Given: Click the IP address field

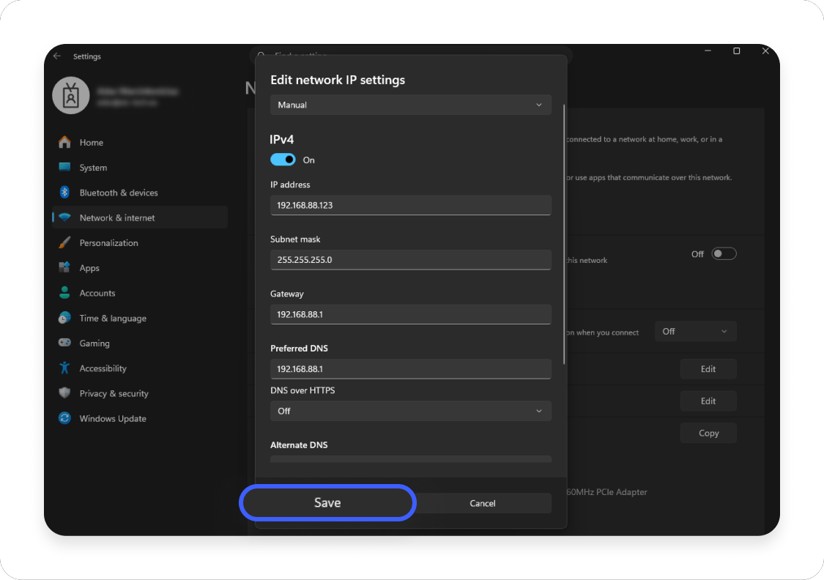Looking at the screenshot, I should (410, 205).
